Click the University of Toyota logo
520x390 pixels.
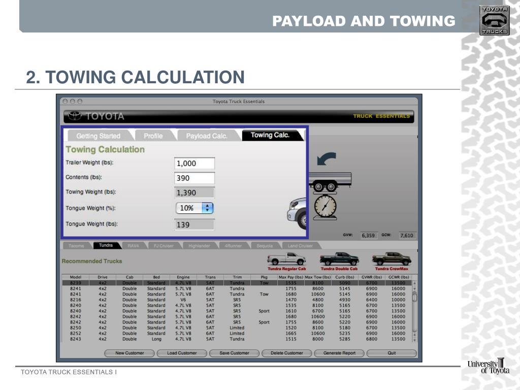(488, 367)
